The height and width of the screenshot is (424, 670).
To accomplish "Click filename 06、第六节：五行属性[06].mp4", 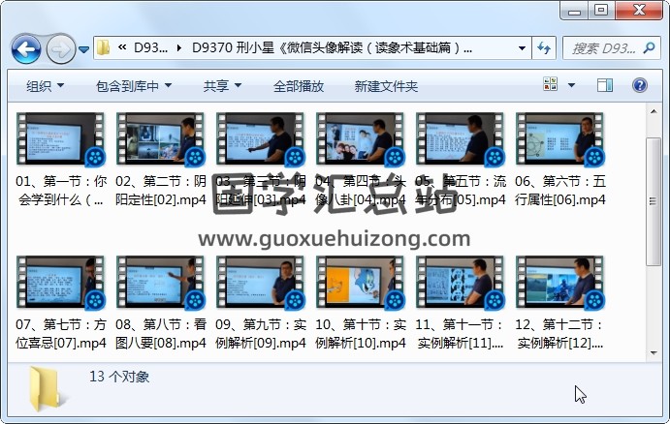I will pyautogui.click(x=560, y=191).
